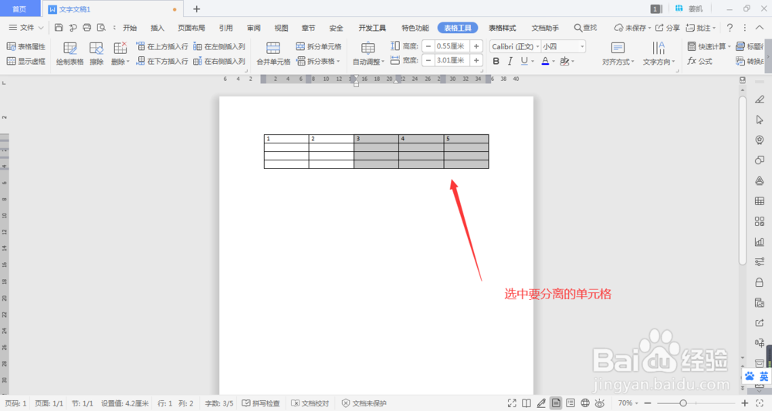This screenshot has height=411, width=772.
Task: Click the 文档校对 proofreading button
Action: pos(310,403)
